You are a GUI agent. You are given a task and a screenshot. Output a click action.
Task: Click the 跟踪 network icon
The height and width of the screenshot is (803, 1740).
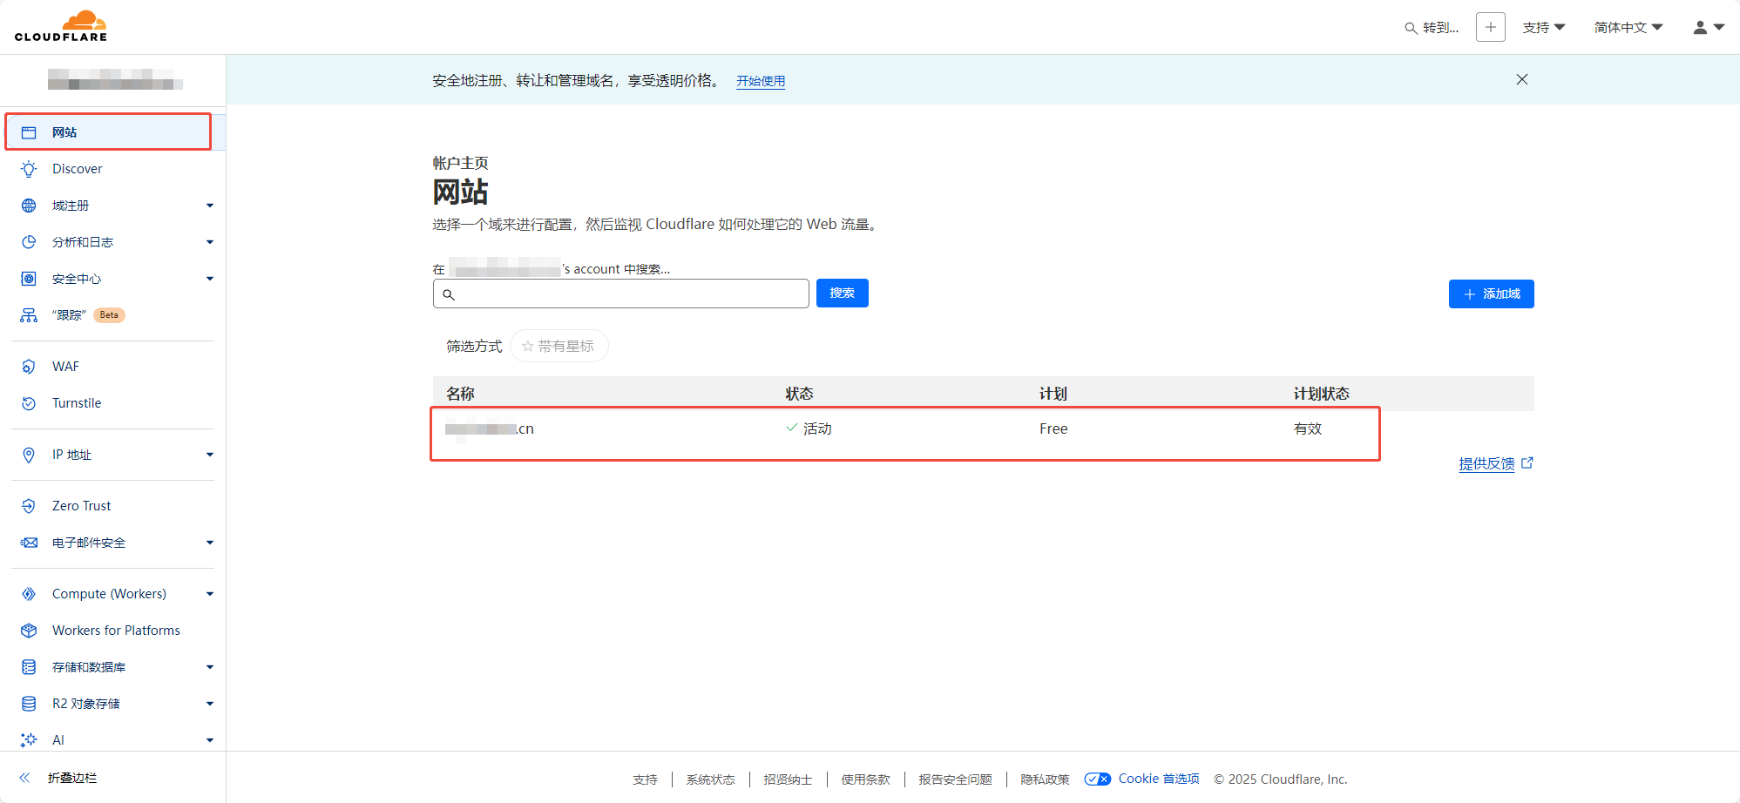tap(29, 315)
